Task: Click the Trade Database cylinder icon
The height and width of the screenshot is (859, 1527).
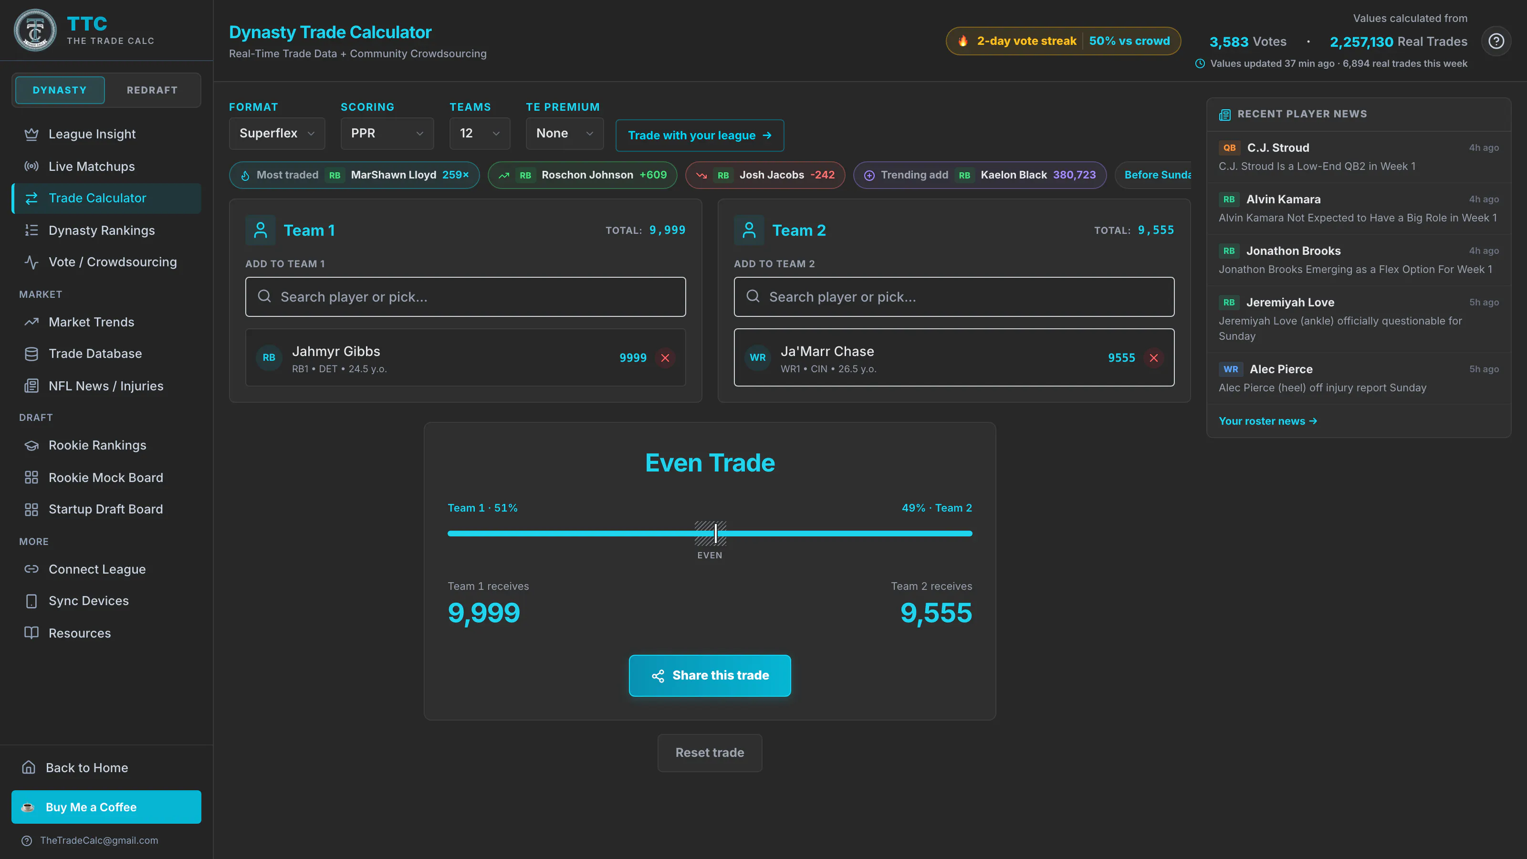Action: (31, 354)
